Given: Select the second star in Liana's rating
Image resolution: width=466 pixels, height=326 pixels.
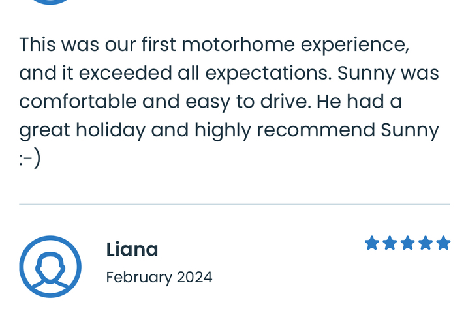Looking at the screenshot, I should tap(390, 243).
